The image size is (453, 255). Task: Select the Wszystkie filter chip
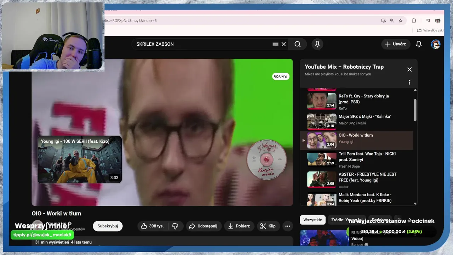point(313,220)
